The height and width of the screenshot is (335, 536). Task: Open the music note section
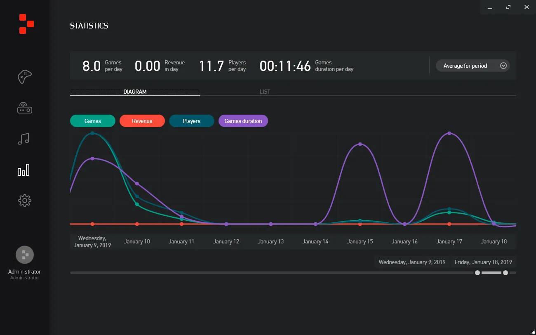[24, 139]
